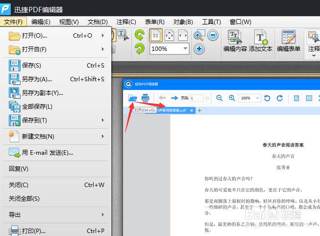Click the blue zoom in plus button
The image size is (320, 236).
click(199, 49)
